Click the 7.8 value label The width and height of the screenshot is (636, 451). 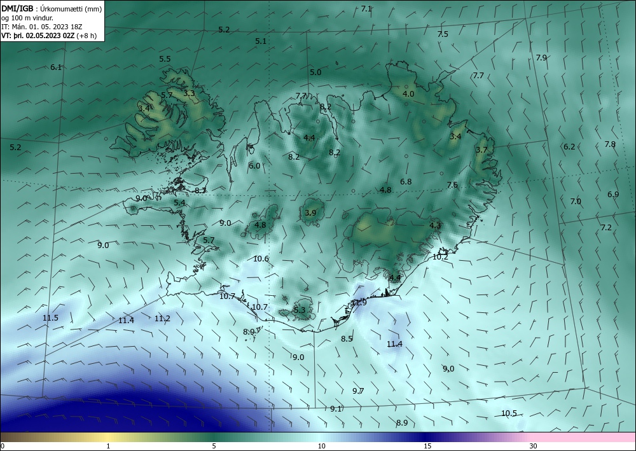tap(610, 144)
